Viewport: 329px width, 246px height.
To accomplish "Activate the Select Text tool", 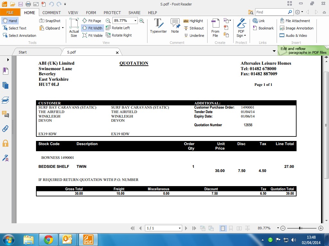I will tap(14, 28).
